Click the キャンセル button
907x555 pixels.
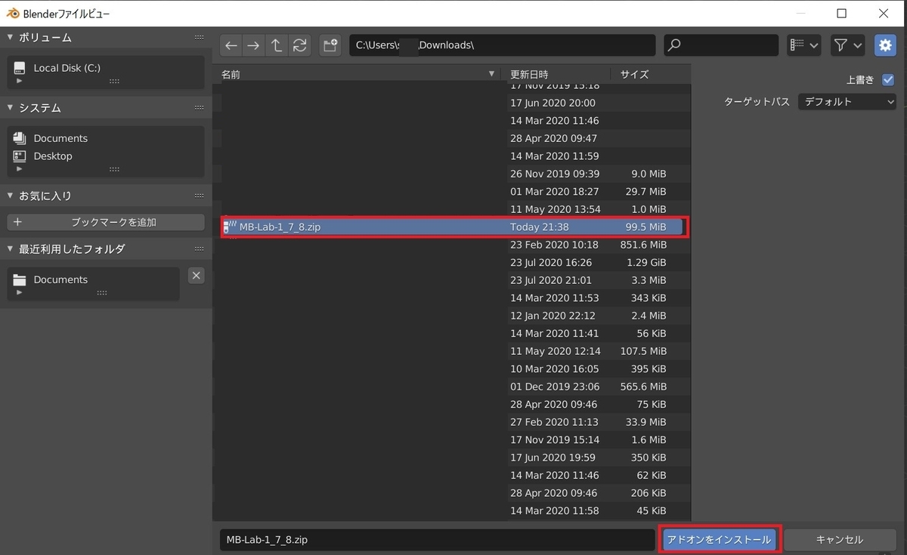coord(840,540)
